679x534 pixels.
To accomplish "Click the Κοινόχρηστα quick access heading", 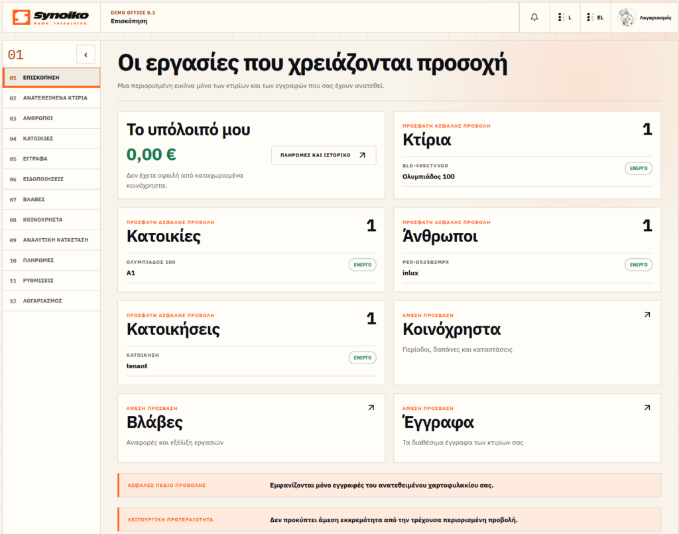I will pyautogui.click(x=452, y=330).
